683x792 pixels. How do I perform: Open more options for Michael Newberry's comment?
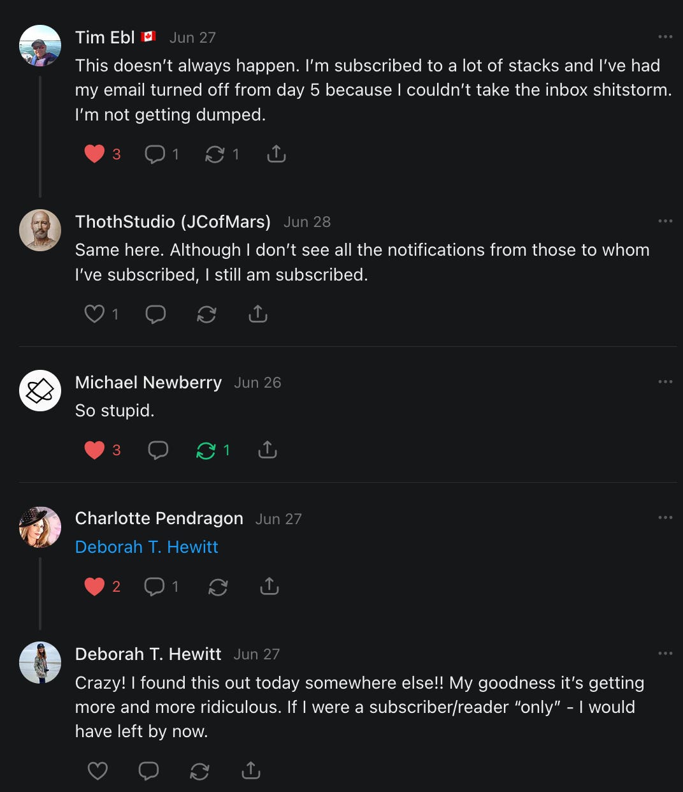665,382
